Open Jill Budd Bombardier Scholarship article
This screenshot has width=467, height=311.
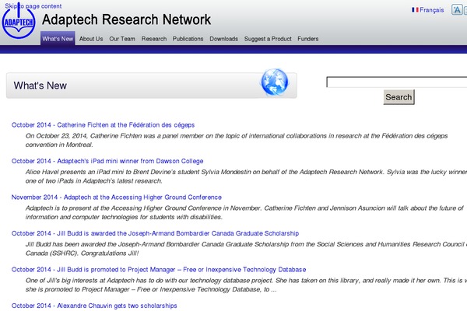(x=155, y=233)
